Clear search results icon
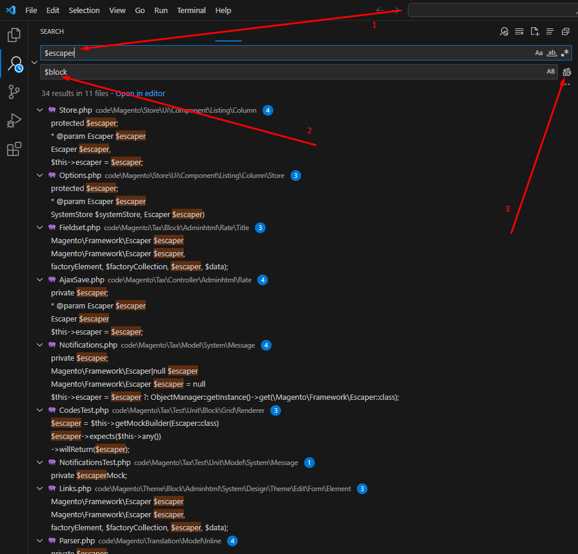 pyautogui.click(x=519, y=31)
